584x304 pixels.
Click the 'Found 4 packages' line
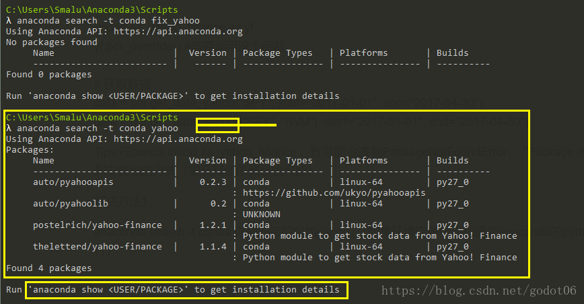(48, 268)
